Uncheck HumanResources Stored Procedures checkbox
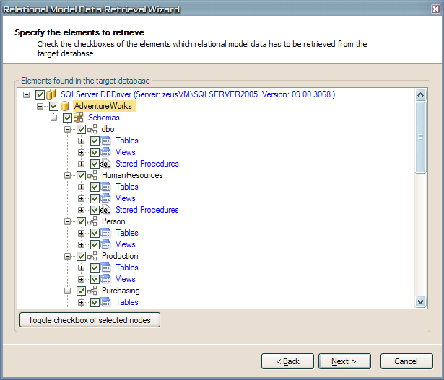 pyautogui.click(x=95, y=210)
